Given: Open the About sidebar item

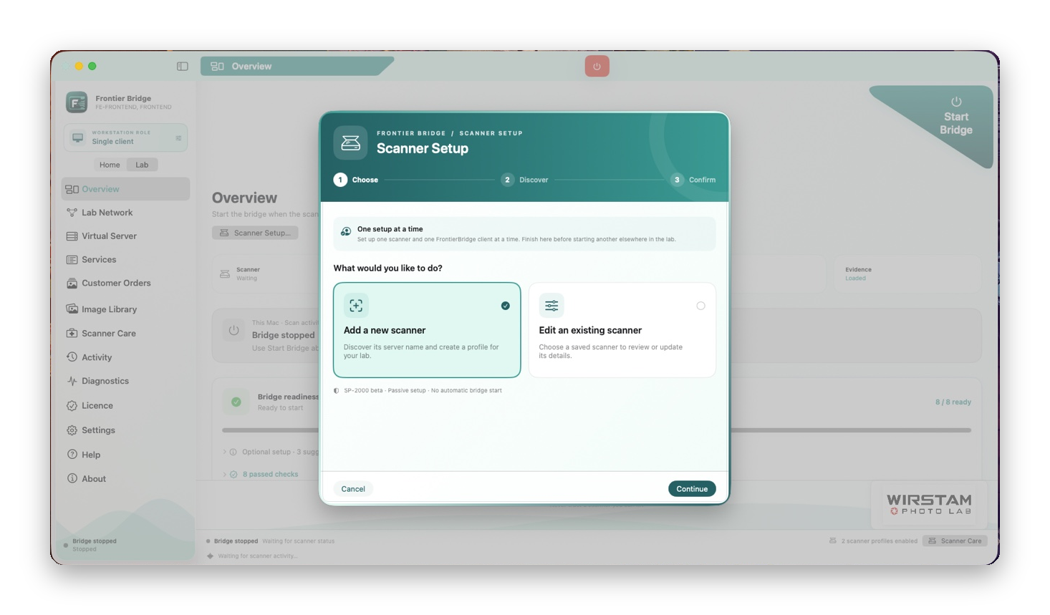Looking at the screenshot, I should [x=125, y=479].
